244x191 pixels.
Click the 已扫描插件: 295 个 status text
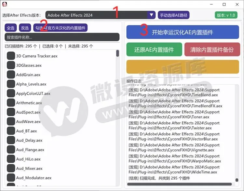click(x=21, y=46)
